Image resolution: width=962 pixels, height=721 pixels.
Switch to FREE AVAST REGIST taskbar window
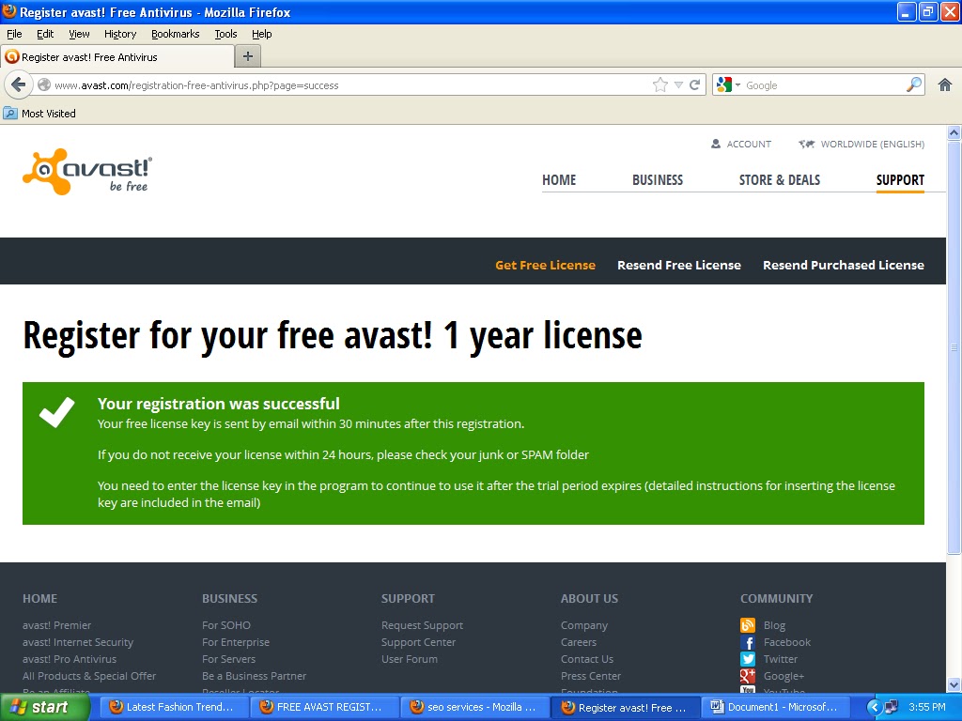(323, 707)
